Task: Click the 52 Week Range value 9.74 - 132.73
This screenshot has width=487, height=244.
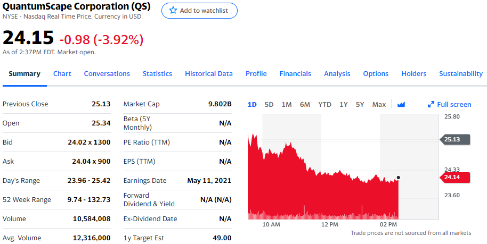Action: [89, 200]
